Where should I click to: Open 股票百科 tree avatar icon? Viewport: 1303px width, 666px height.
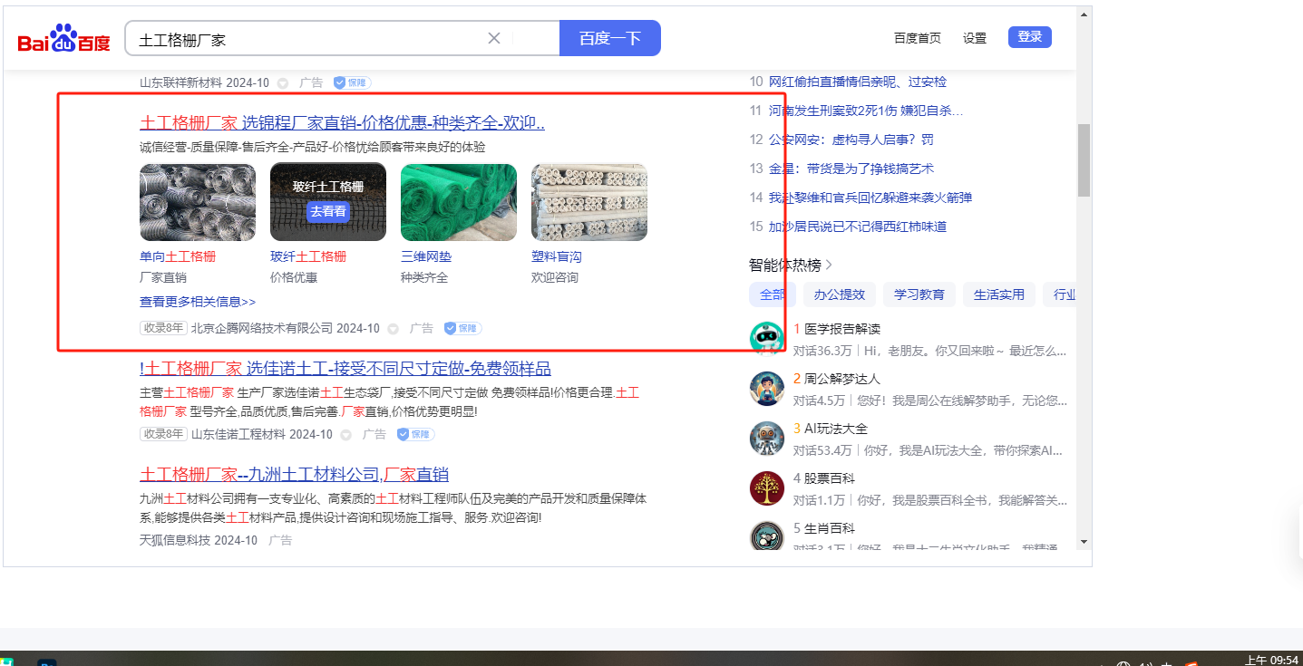pos(766,488)
